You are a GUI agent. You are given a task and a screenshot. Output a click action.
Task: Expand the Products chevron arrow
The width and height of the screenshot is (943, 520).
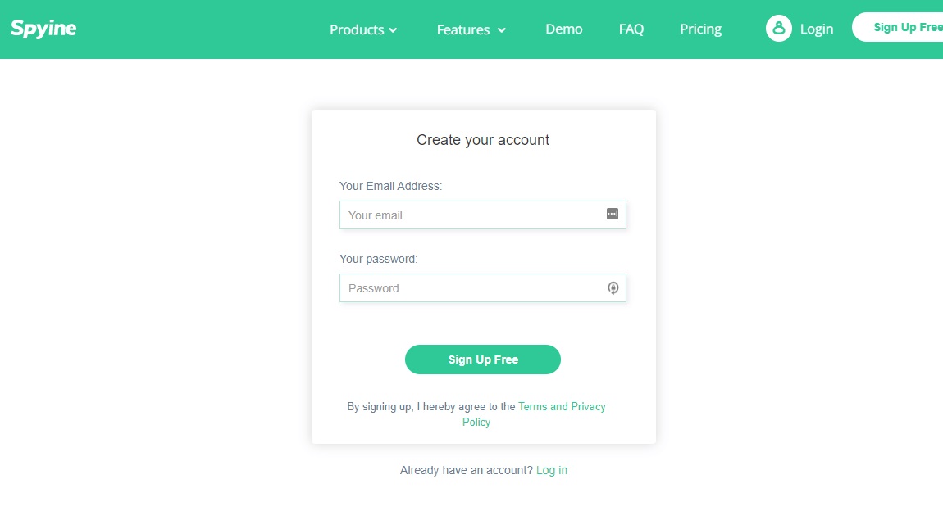pyautogui.click(x=394, y=30)
